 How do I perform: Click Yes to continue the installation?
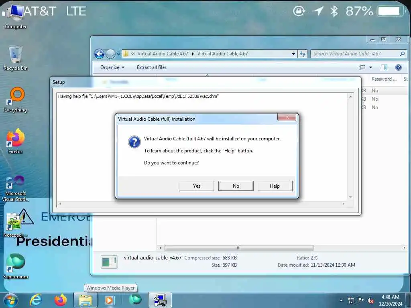(x=196, y=186)
